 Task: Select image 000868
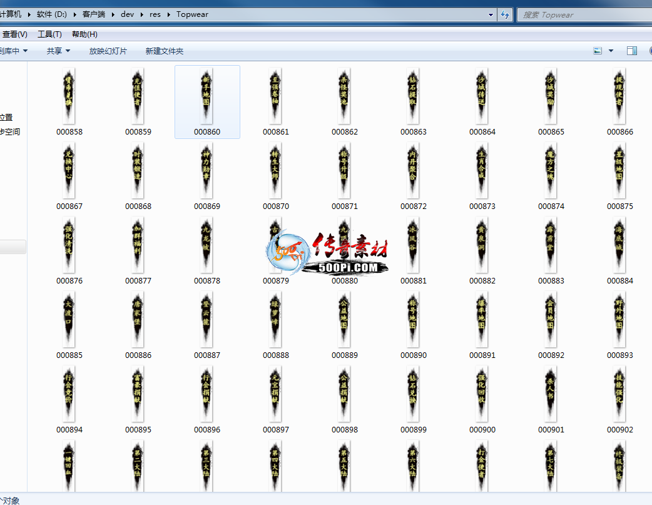click(138, 171)
